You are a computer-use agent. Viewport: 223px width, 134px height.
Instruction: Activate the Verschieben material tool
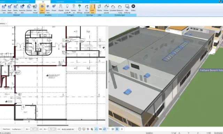click(22, 9)
